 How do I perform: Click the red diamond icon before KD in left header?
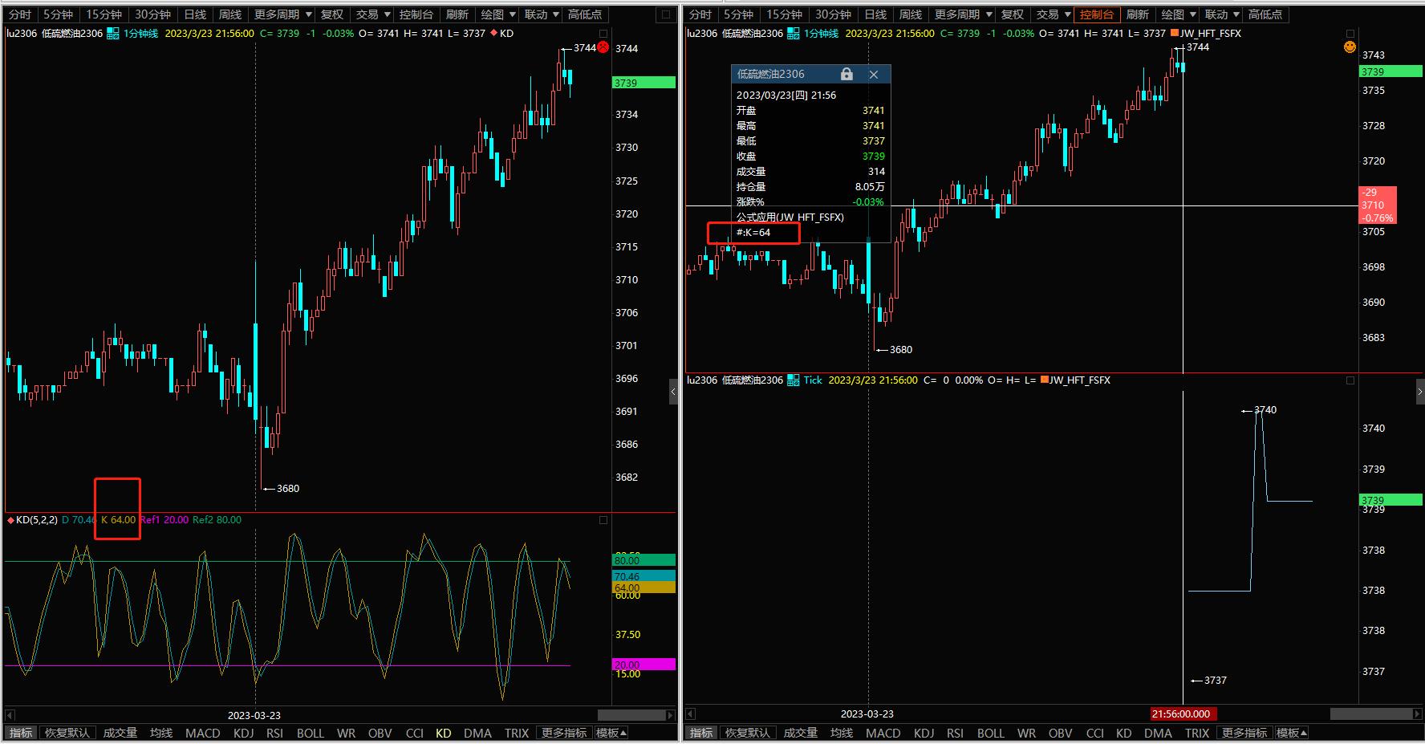click(493, 34)
